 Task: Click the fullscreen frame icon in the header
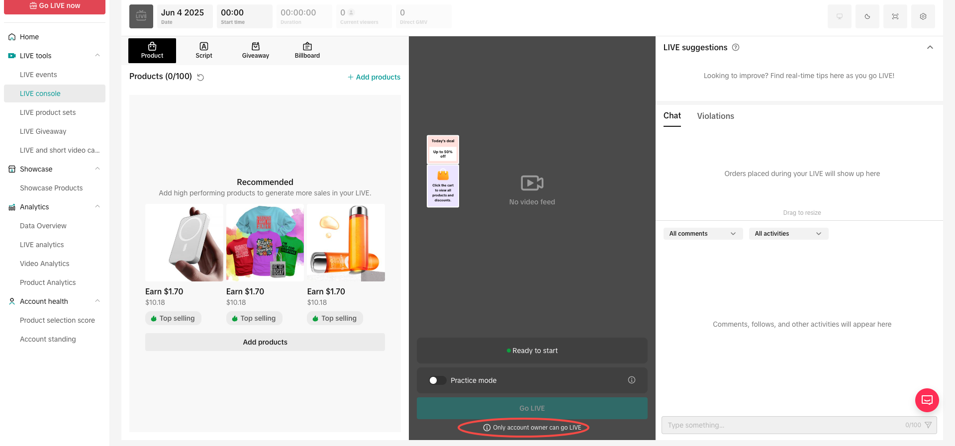895,16
